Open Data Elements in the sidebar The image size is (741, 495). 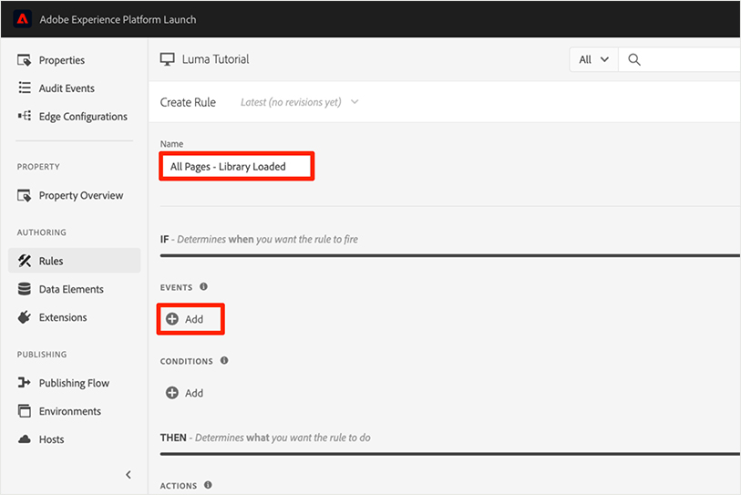tap(71, 289)
